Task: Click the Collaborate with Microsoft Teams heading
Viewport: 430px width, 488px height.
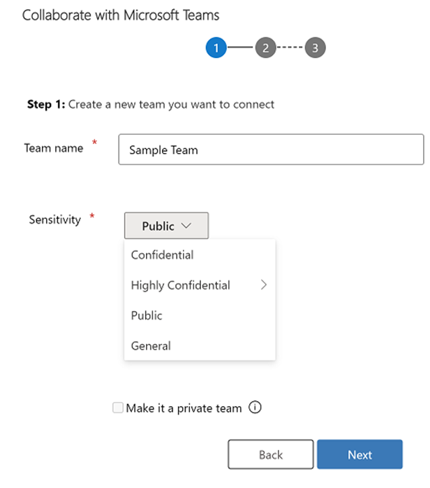Action: pos(121,15)
